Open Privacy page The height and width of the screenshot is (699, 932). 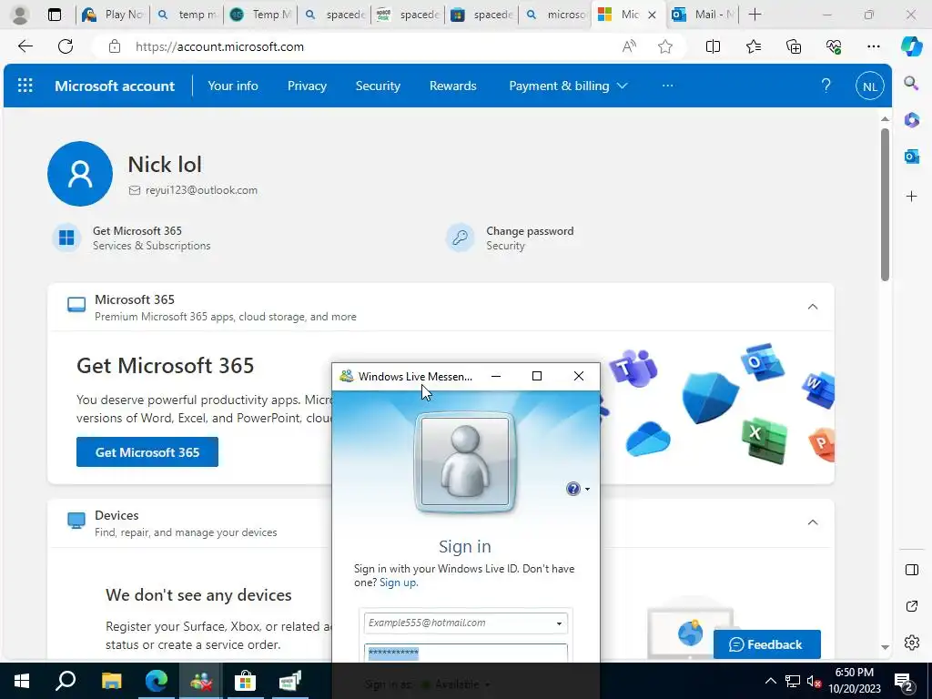[307, 86]
